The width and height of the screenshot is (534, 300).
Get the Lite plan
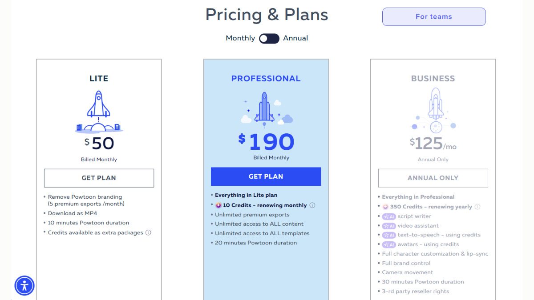click(x=99, y=178)
